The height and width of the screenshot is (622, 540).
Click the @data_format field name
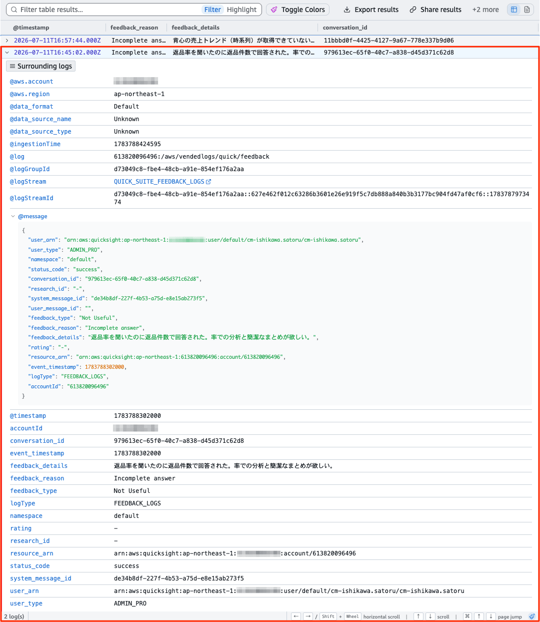(31, 107)
